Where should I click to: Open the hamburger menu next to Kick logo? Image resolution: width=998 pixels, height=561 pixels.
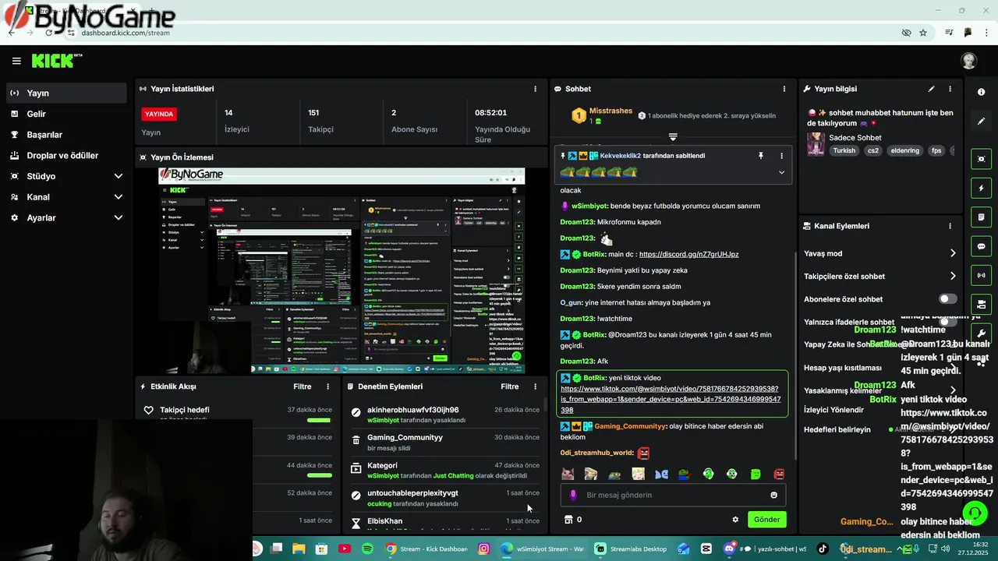pos(16,61)
